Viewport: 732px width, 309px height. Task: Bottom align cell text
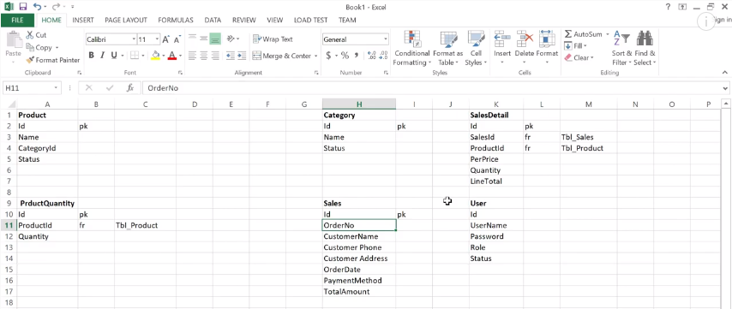215,39
